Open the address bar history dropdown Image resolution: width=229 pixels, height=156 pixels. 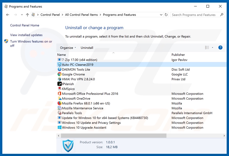(161, 15)
